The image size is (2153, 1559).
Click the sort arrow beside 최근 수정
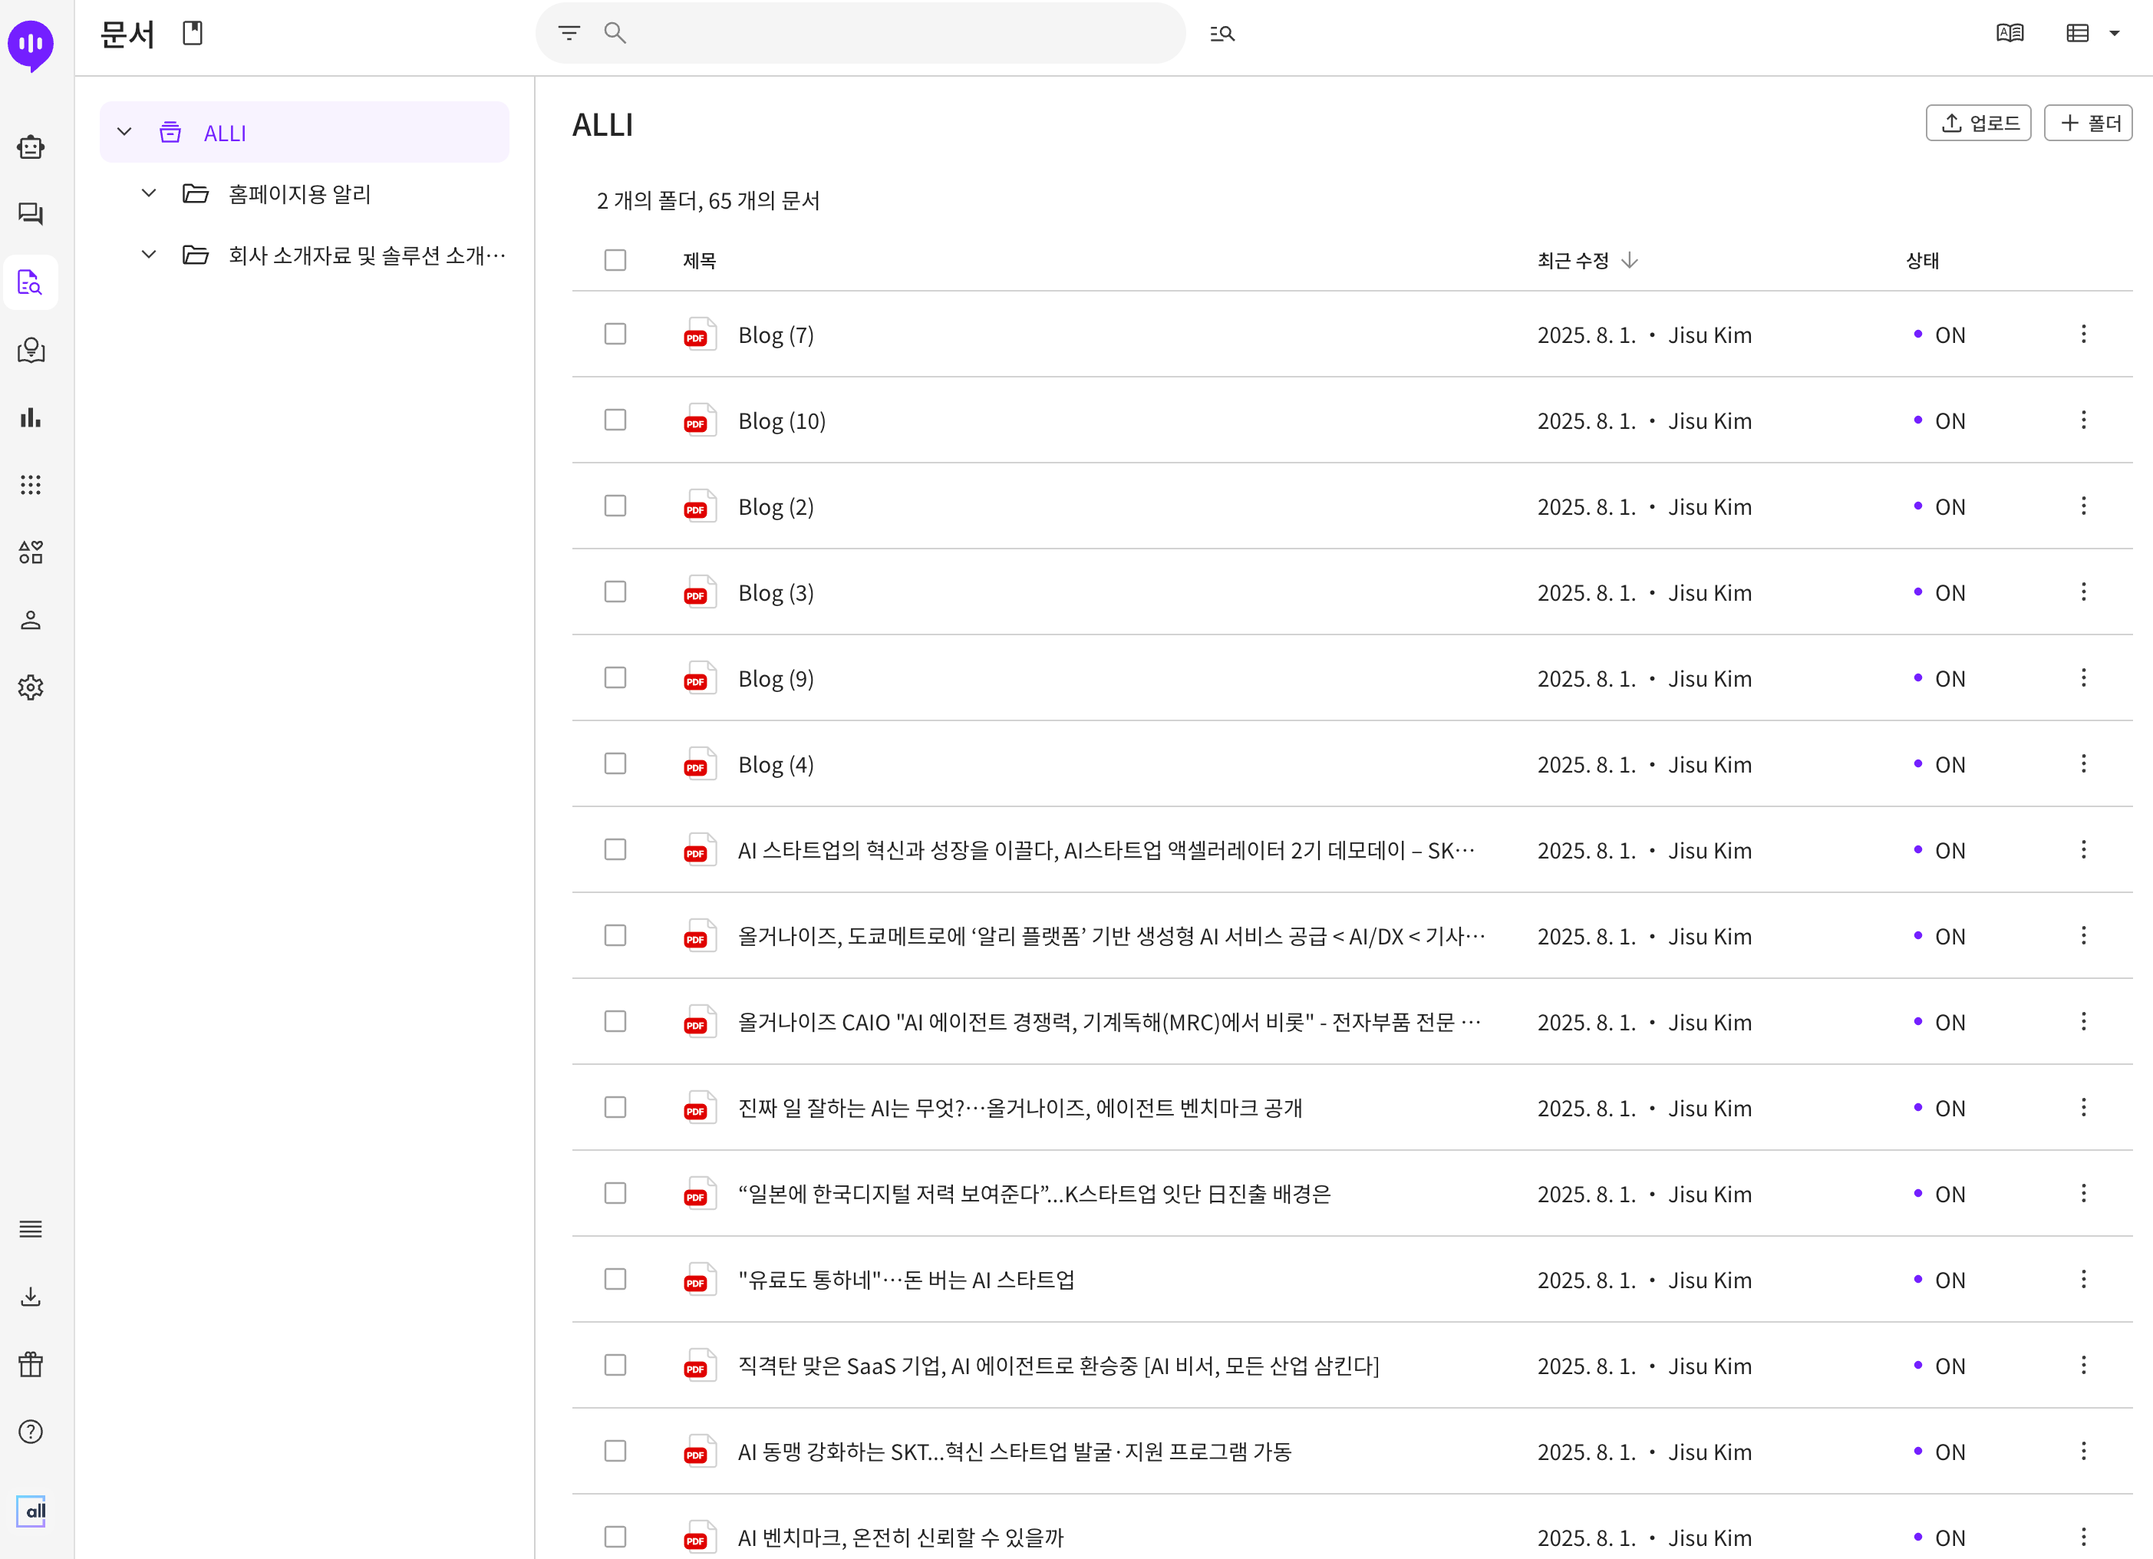(x=1629, y=260)
